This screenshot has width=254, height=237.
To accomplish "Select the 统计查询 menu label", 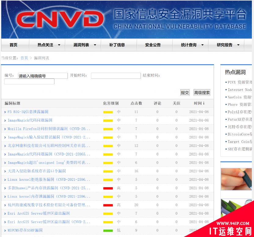I will 189,45.
